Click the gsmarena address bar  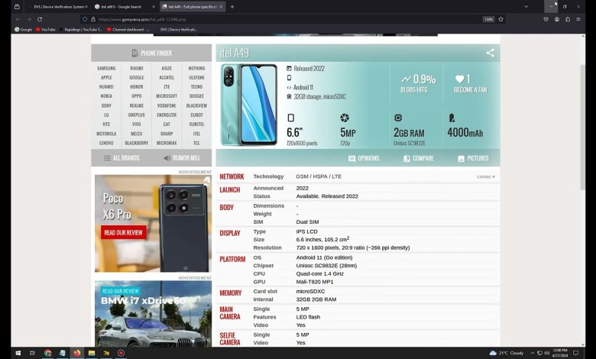click(283, 19)
